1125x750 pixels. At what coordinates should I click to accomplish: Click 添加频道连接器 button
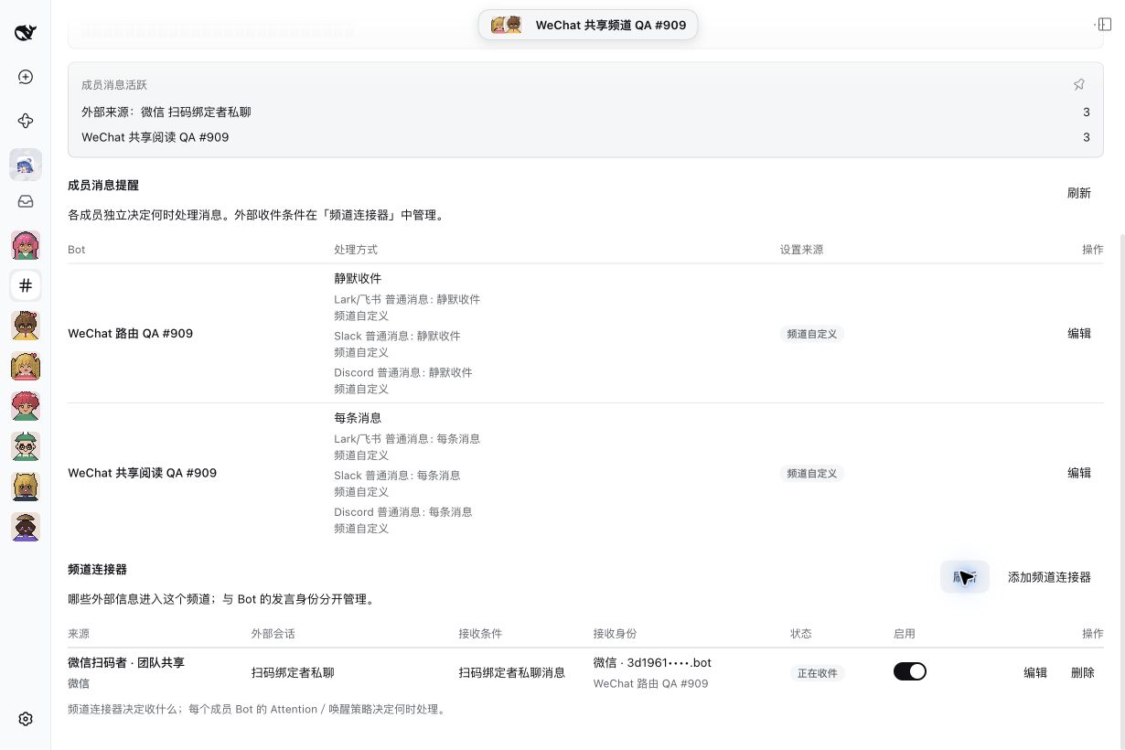coord(1049,577)
